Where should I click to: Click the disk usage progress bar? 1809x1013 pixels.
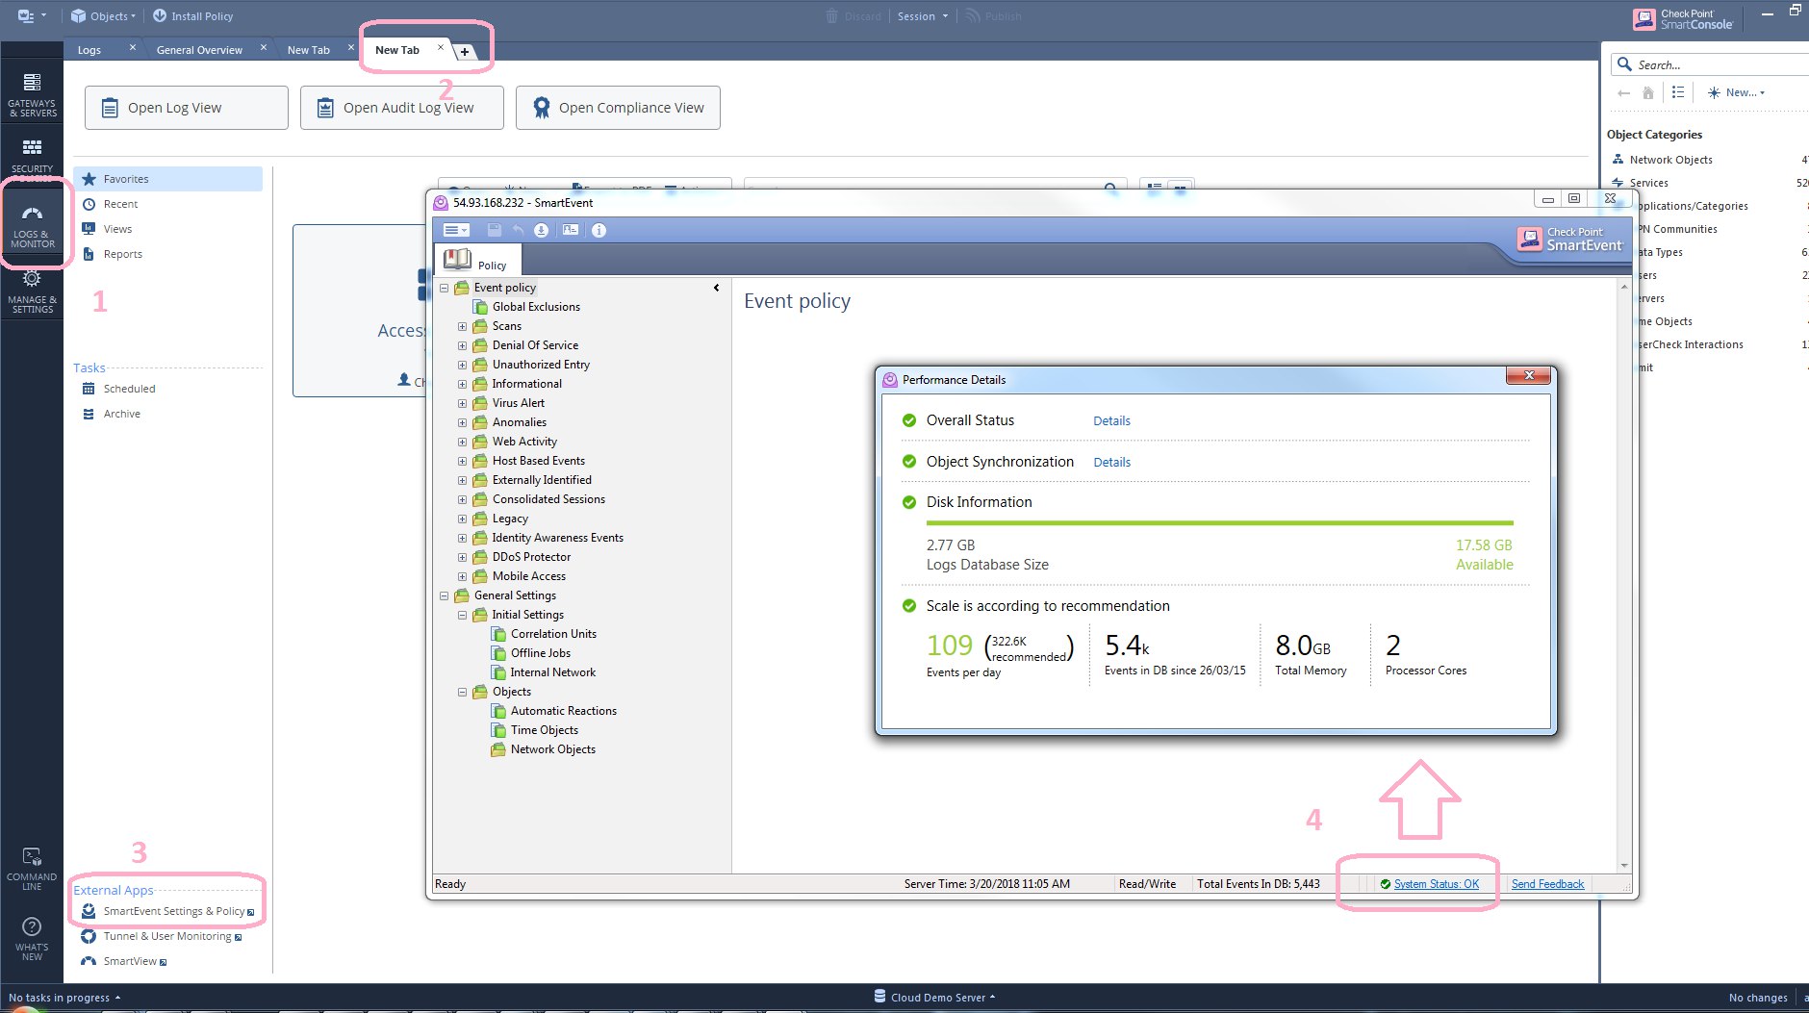(x=1219, y=523)
